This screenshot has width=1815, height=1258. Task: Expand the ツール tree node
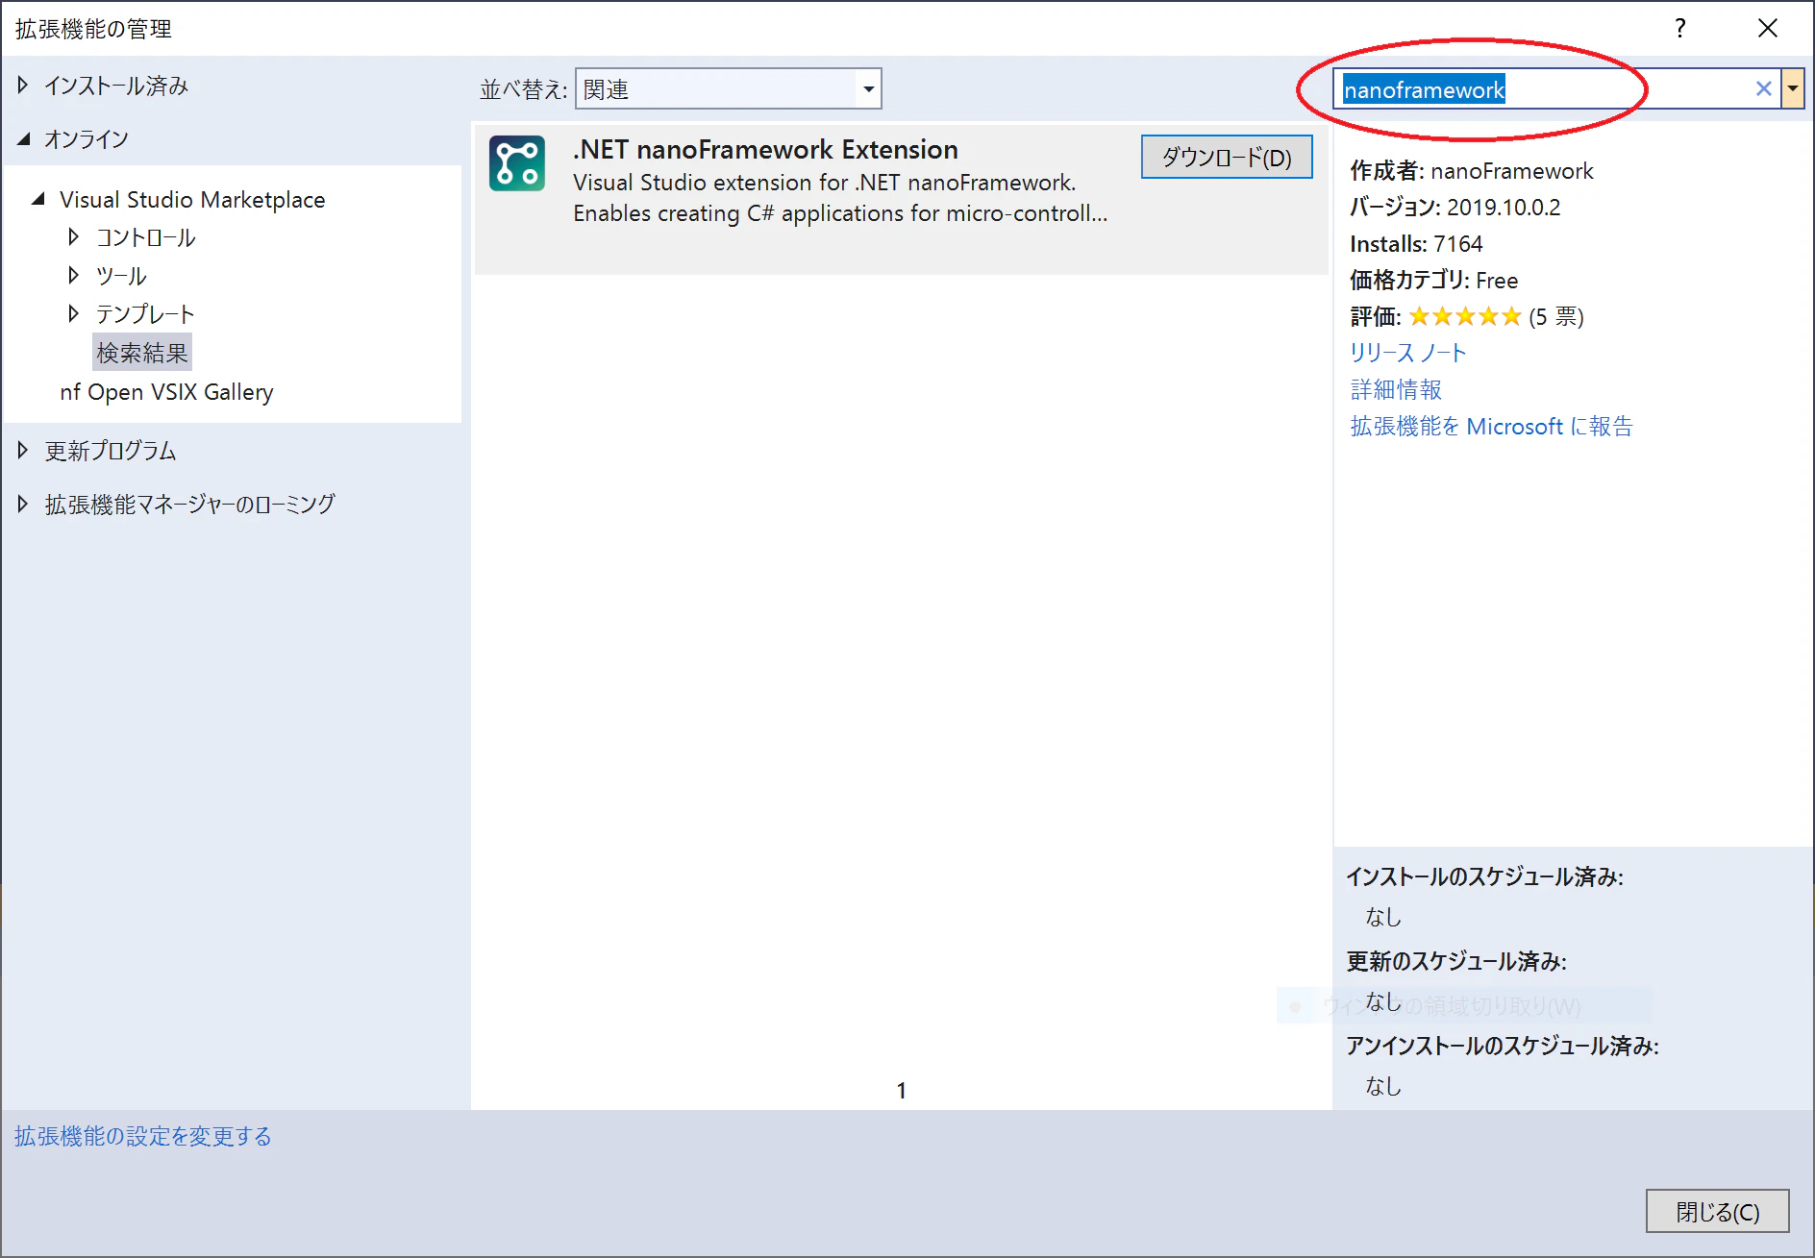73,275
